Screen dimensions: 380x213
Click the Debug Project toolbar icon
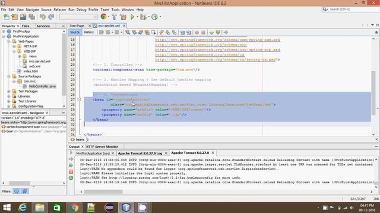click(143, 17)
